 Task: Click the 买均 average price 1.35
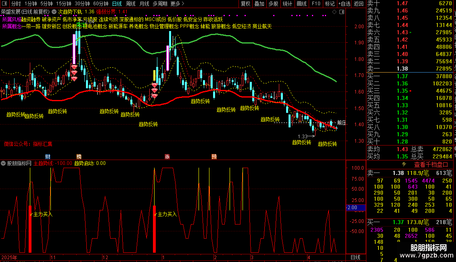click(x=402, y=156)
